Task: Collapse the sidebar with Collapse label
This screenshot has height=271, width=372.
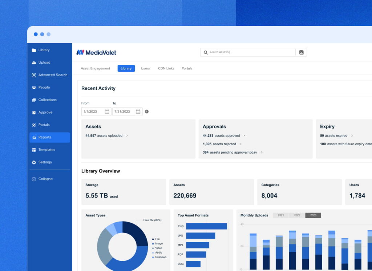Action: tap(45, 179)
